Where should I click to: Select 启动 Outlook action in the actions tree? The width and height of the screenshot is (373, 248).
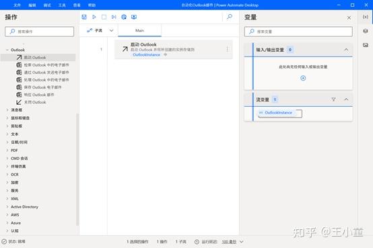pos(38,58)
